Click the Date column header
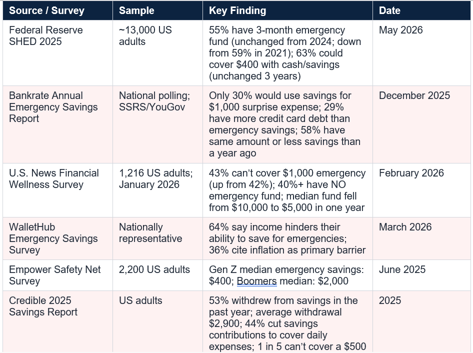 tap(421, 10)
